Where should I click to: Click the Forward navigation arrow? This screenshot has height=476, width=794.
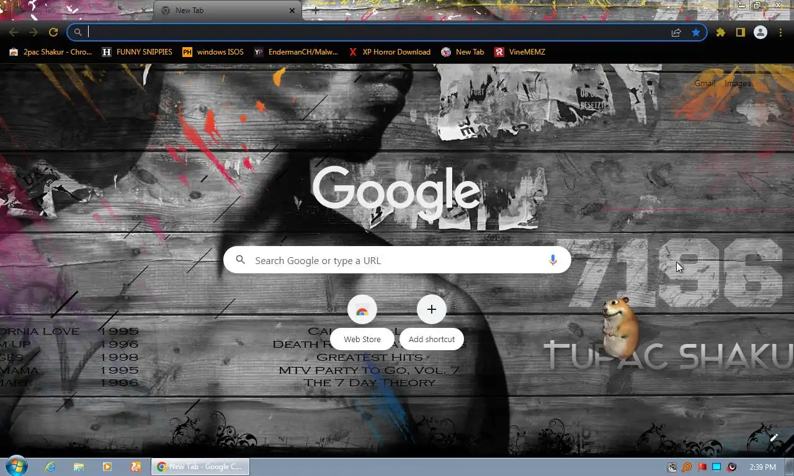(33, 32)
